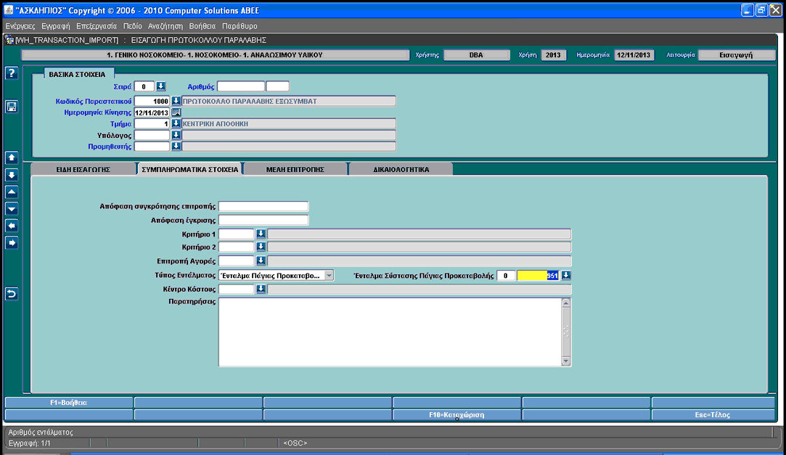The width and height of the screenshot is (786, 455).
Task: Click Παρατηρήσεις scrollbar down arrow
Action: point(566,361)
